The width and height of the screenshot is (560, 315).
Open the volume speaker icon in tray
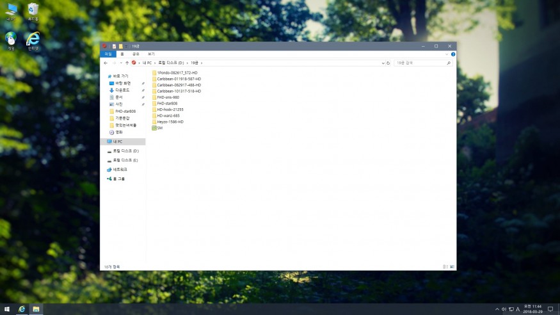click(x=504, y=309)
